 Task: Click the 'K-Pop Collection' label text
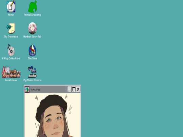[x=11, y=59]
